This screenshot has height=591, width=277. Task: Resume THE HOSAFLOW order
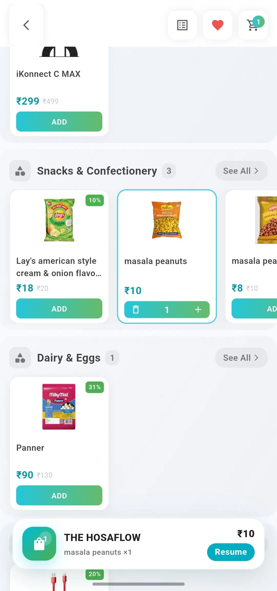pos(231,552)
